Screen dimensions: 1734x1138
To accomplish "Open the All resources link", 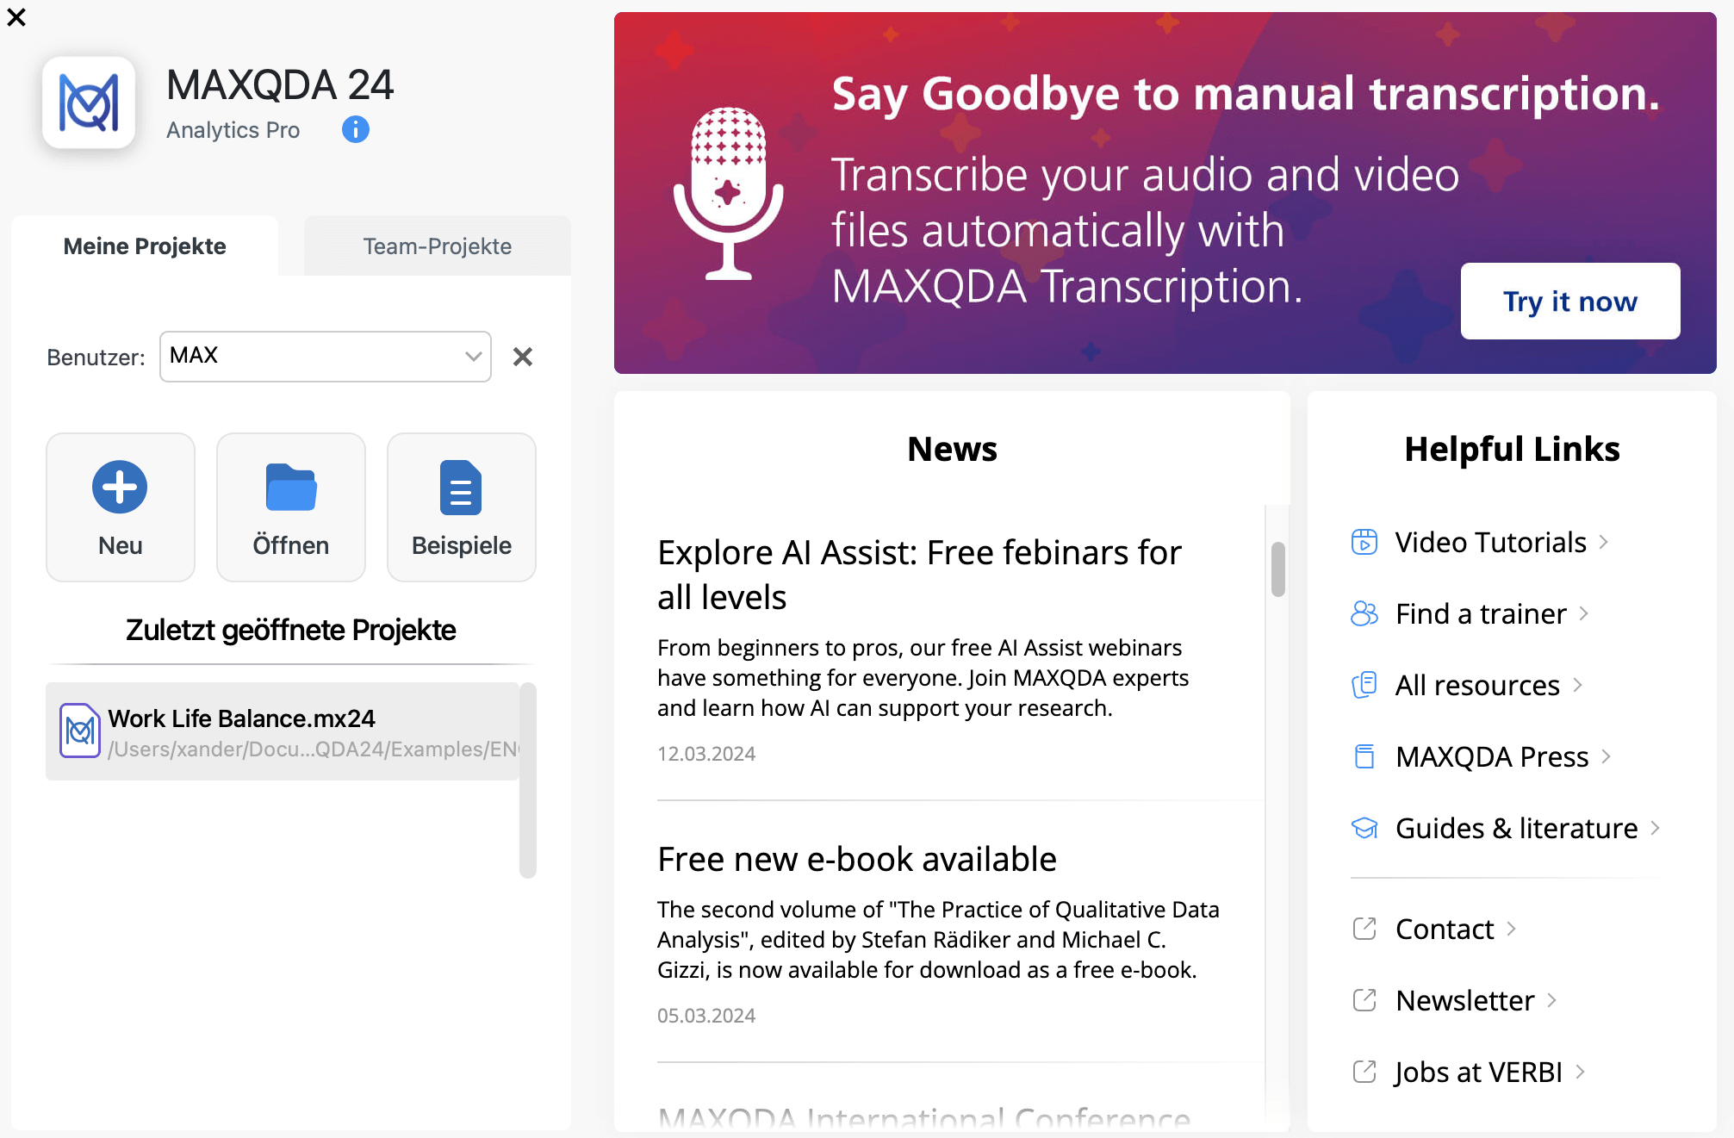I will click(1477, 685).
